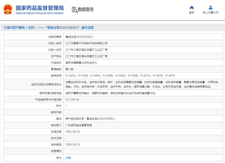Click 注册人名称 row label
The height and width of the screenshot is (163, 225).
pyautogui.click(x=55, y=43)
